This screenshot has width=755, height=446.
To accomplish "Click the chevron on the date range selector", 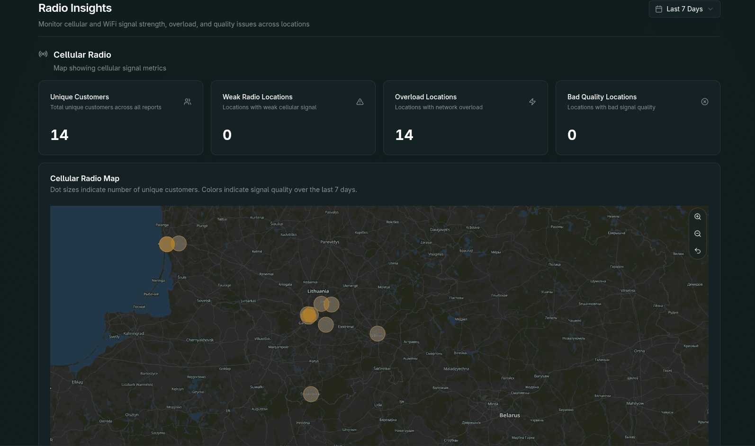I will click(710, 9).
